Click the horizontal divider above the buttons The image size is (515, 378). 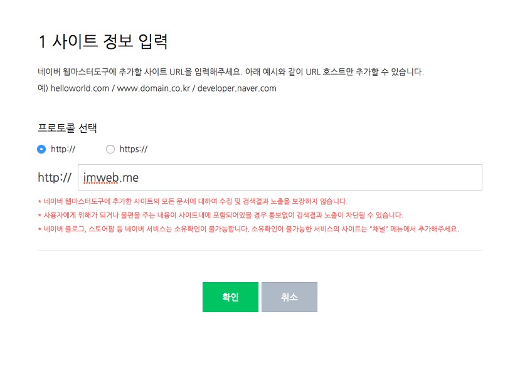pyautogui.click(x=260, y=250)
